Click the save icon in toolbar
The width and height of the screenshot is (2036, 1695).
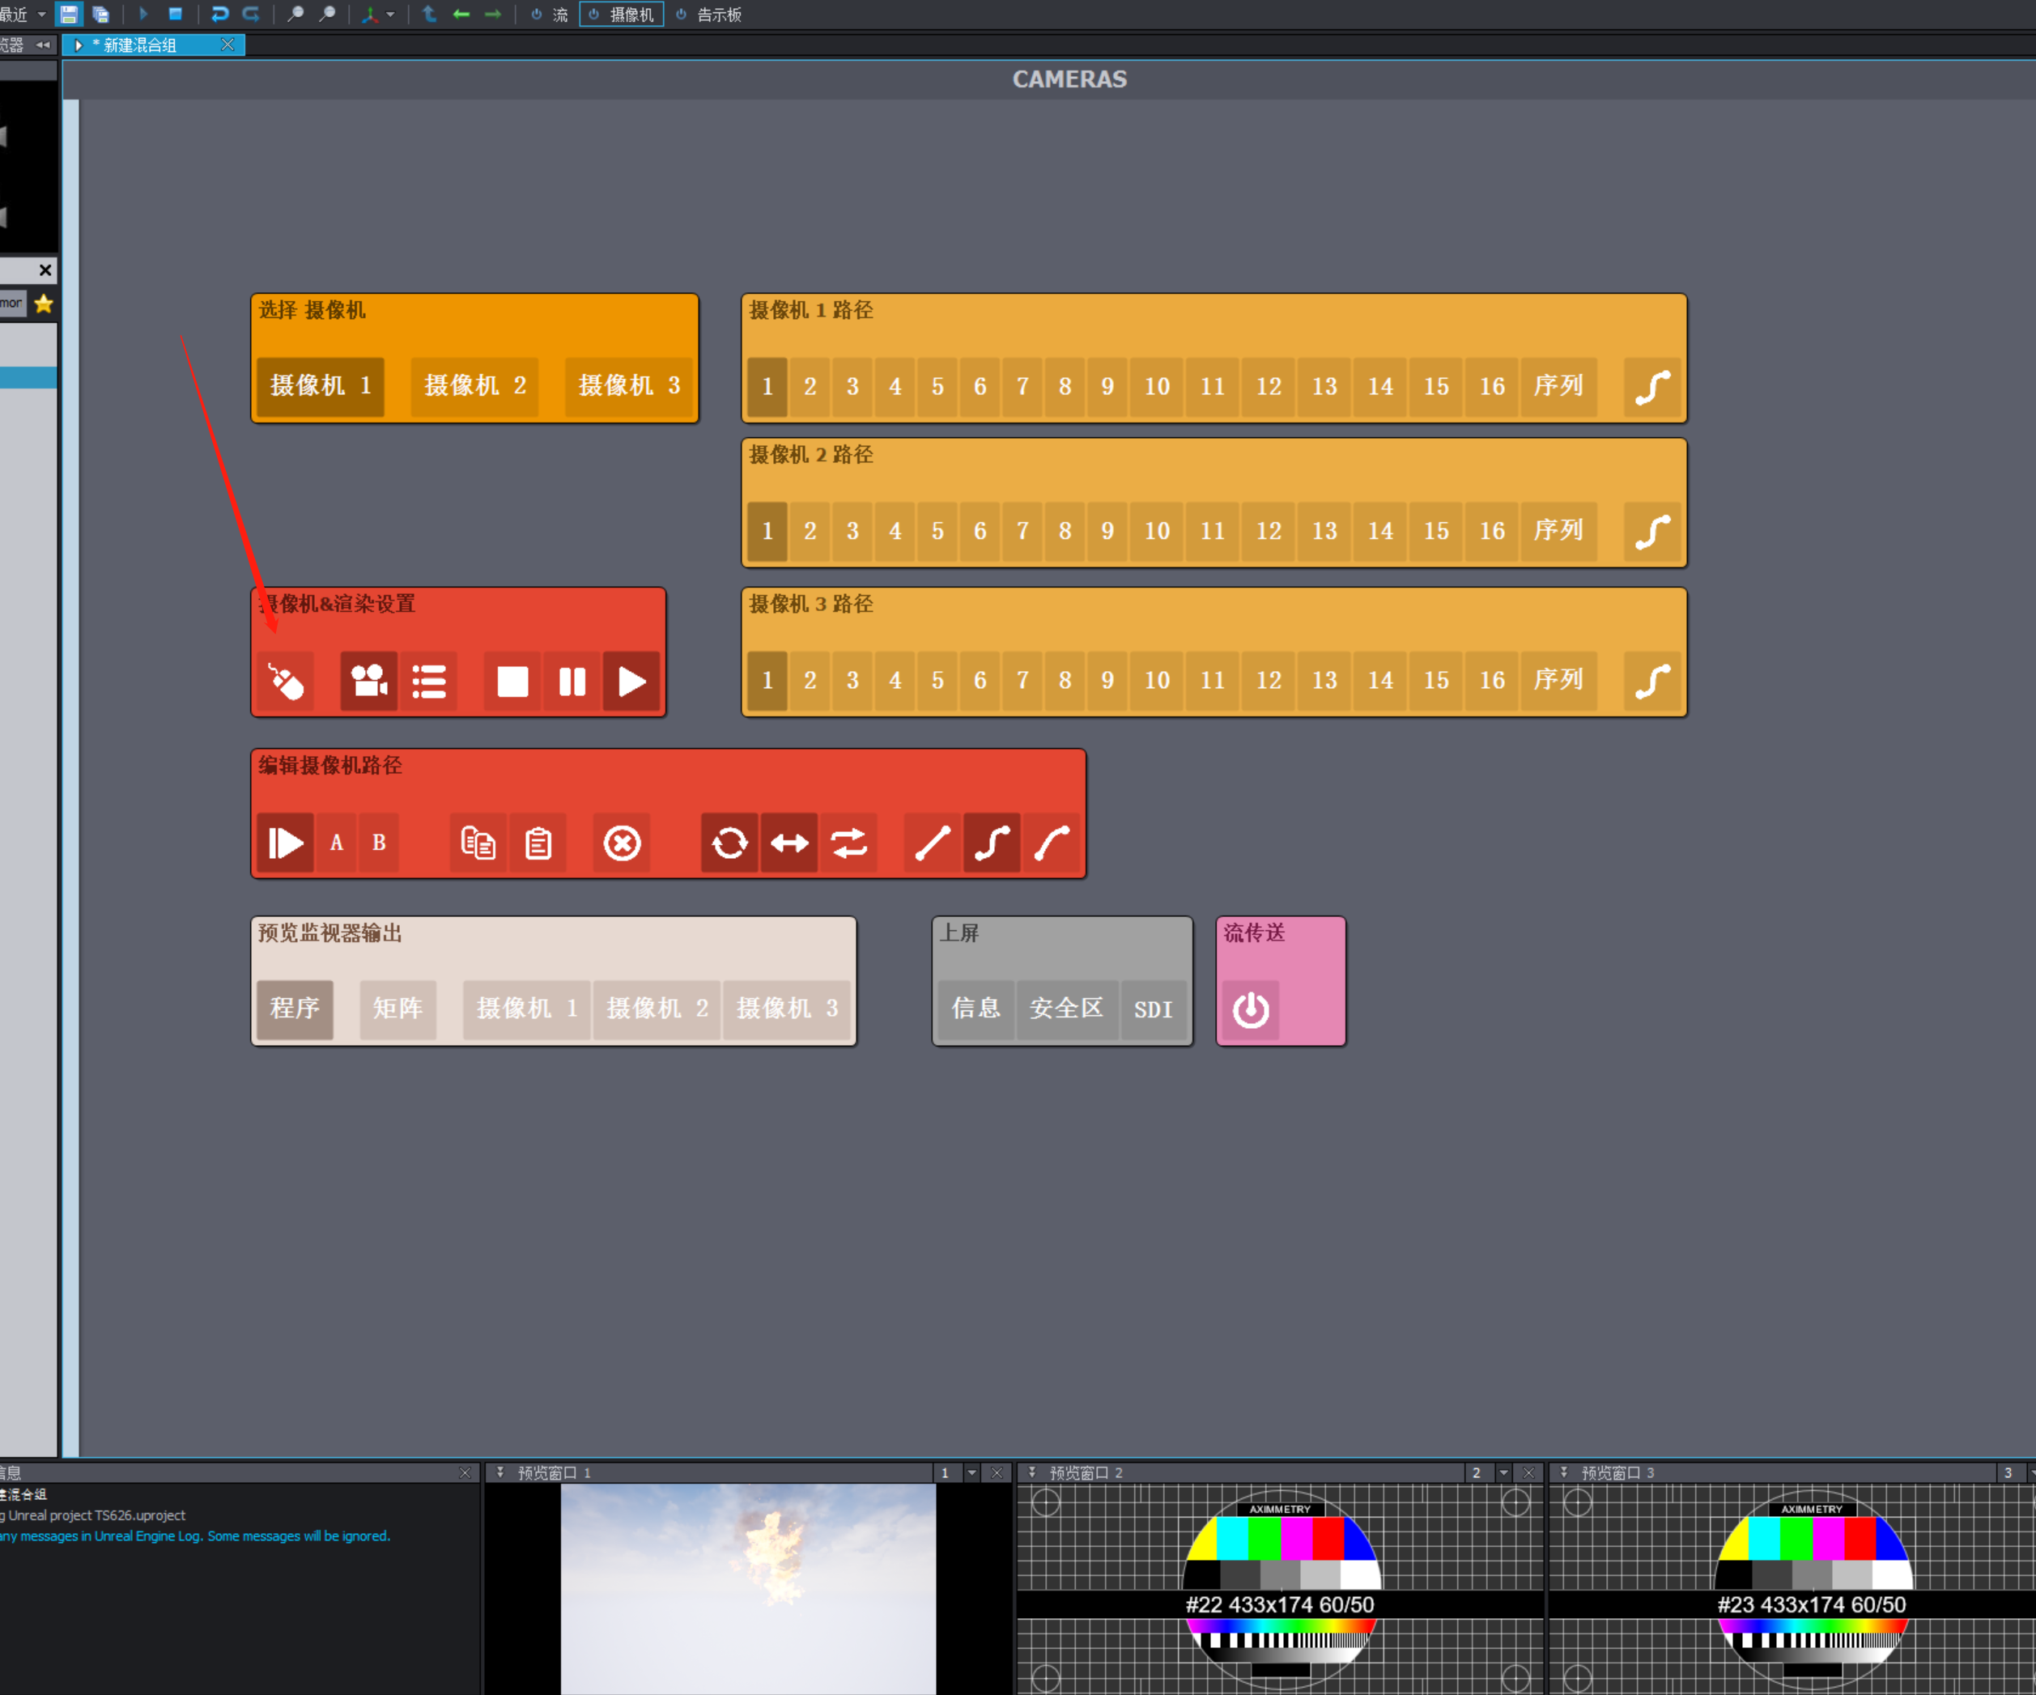pos(69,15)
